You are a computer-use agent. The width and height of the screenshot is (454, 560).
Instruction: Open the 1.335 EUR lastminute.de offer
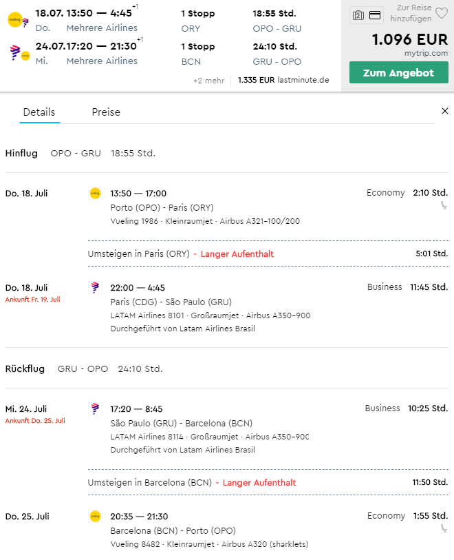click(x=283, y=80)
